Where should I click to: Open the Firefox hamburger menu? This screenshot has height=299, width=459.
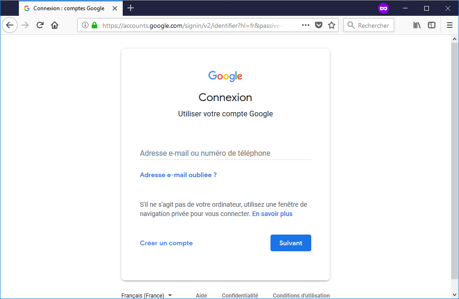pos(450,25)
